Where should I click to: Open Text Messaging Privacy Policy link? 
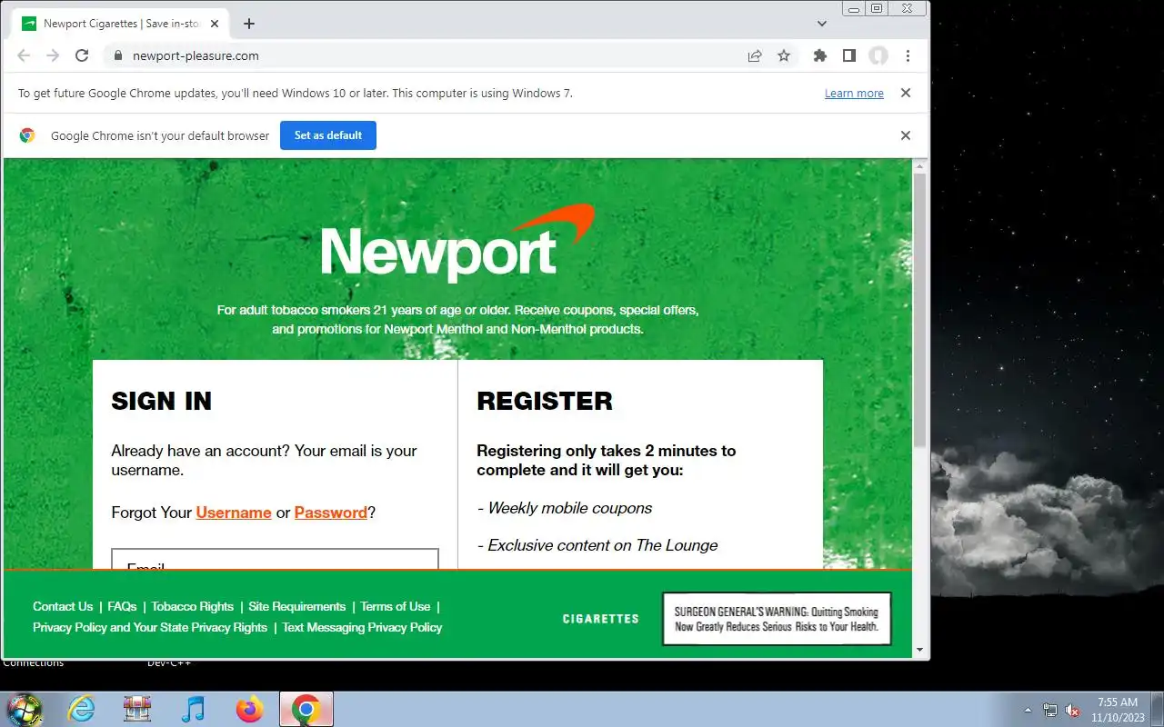pyautogui.click(x=362, y=627)
